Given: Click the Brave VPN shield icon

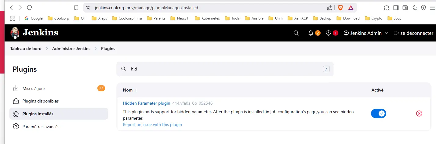Looking at the screenshot, I should coord(423,8).
